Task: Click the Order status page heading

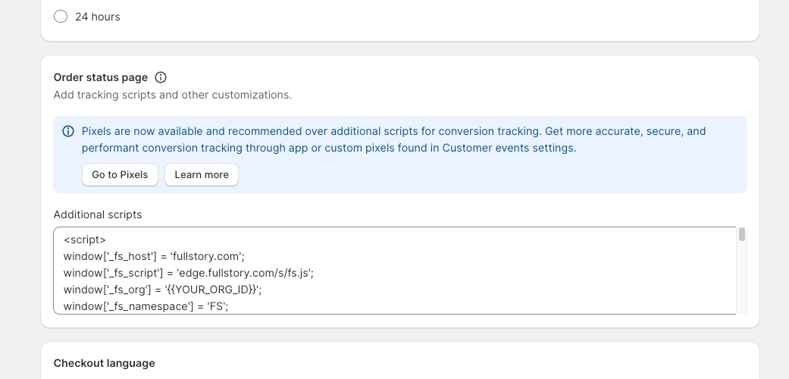Action: click(101, 77)
